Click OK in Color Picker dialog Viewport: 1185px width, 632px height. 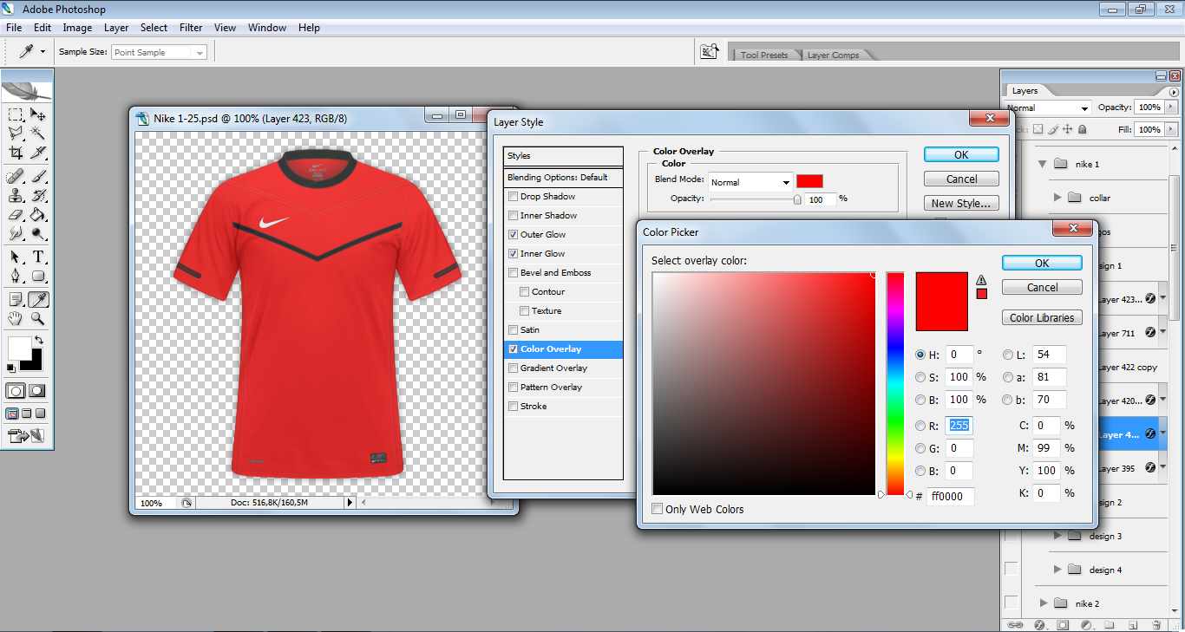1042,263
